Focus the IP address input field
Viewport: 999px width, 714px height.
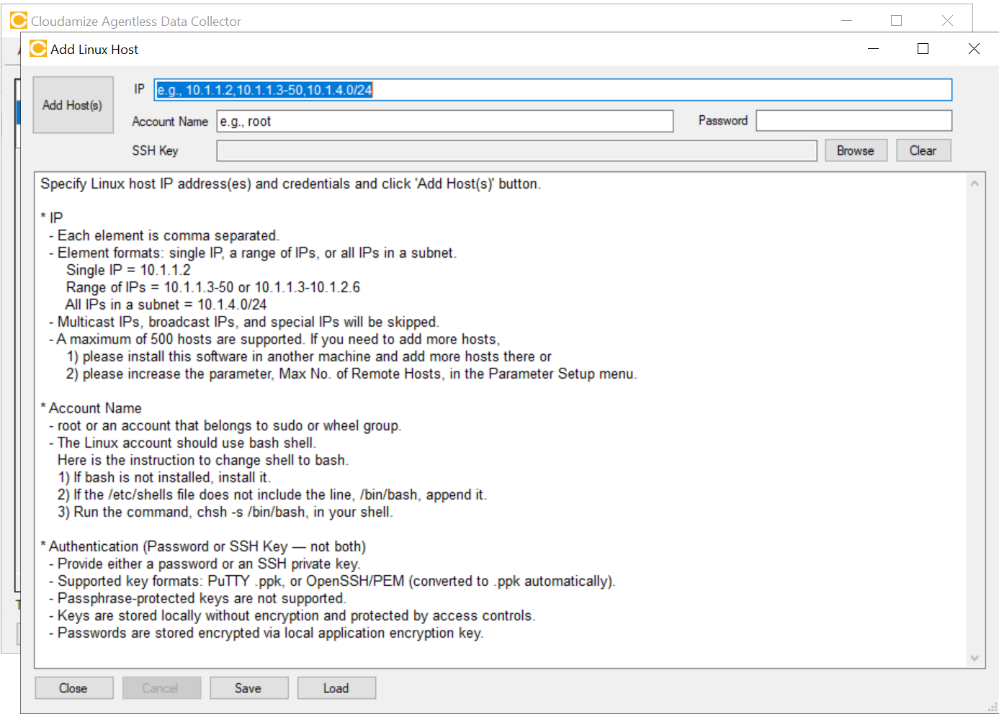(553, 90)
